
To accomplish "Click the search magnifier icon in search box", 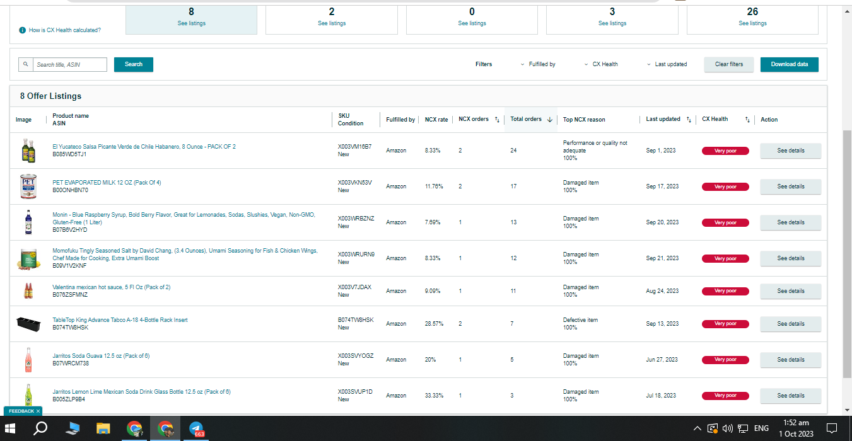I will click(25, 64).
